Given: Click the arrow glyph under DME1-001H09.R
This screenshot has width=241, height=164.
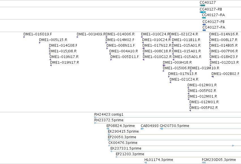Looking at the screenshot, I should [78, 37].
